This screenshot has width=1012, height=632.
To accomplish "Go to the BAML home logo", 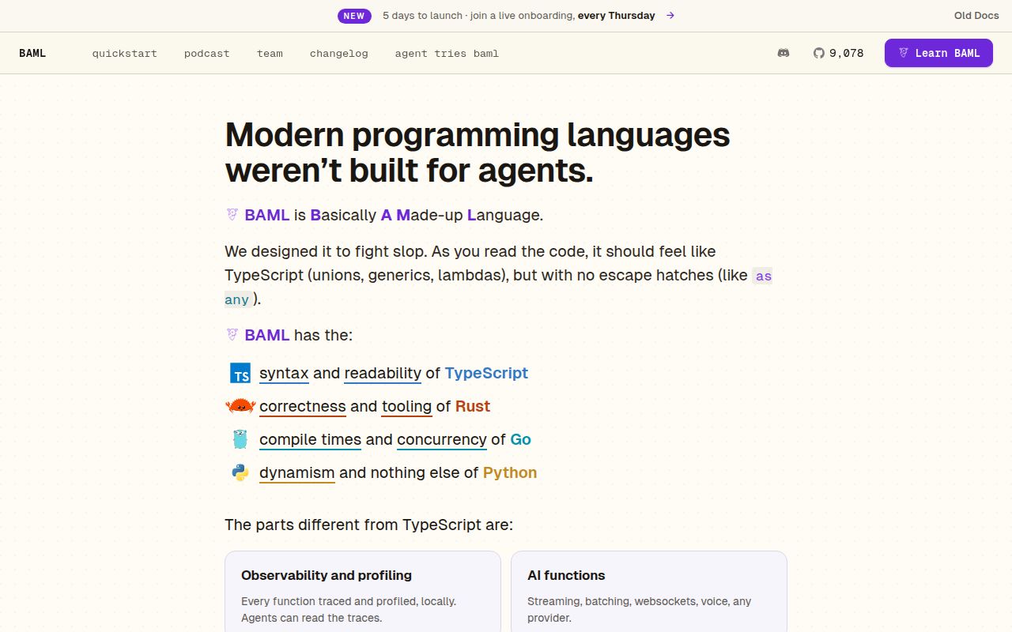I will point(32,53).
